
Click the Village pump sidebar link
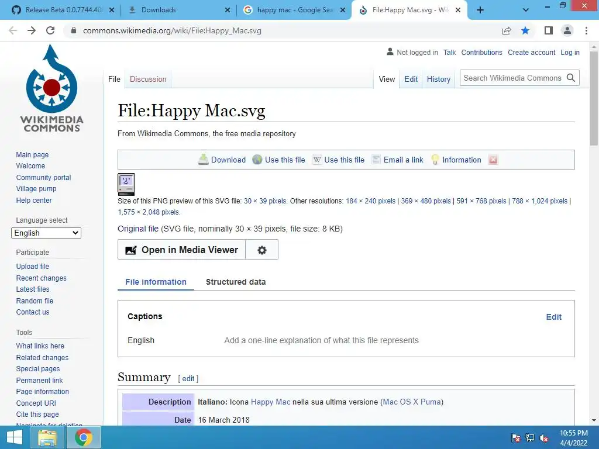[36, 189]
